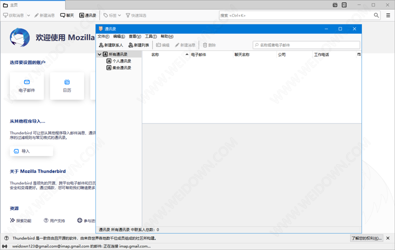Select 个人通讯录 personal address book
This screenshot has width=395, height=250.
click(121, 61)
